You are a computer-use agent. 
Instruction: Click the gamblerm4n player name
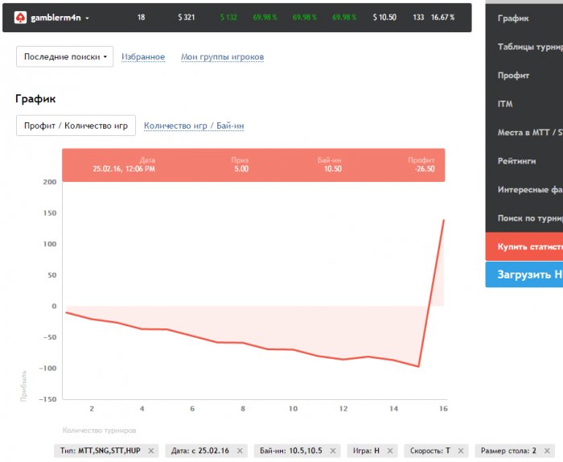[x=55, y=18]
